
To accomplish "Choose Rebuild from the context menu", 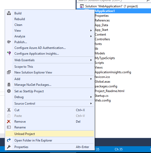I will point(50,19).
